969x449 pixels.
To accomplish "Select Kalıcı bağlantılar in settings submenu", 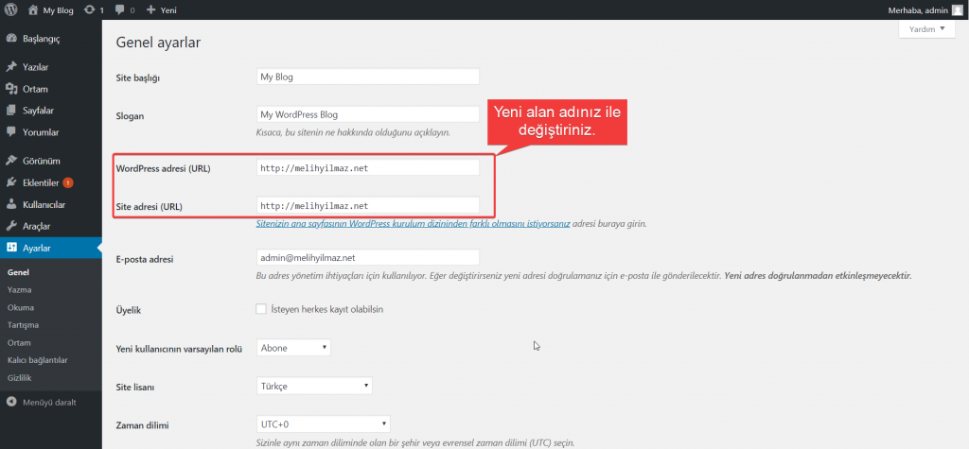I will click(37, 359).
